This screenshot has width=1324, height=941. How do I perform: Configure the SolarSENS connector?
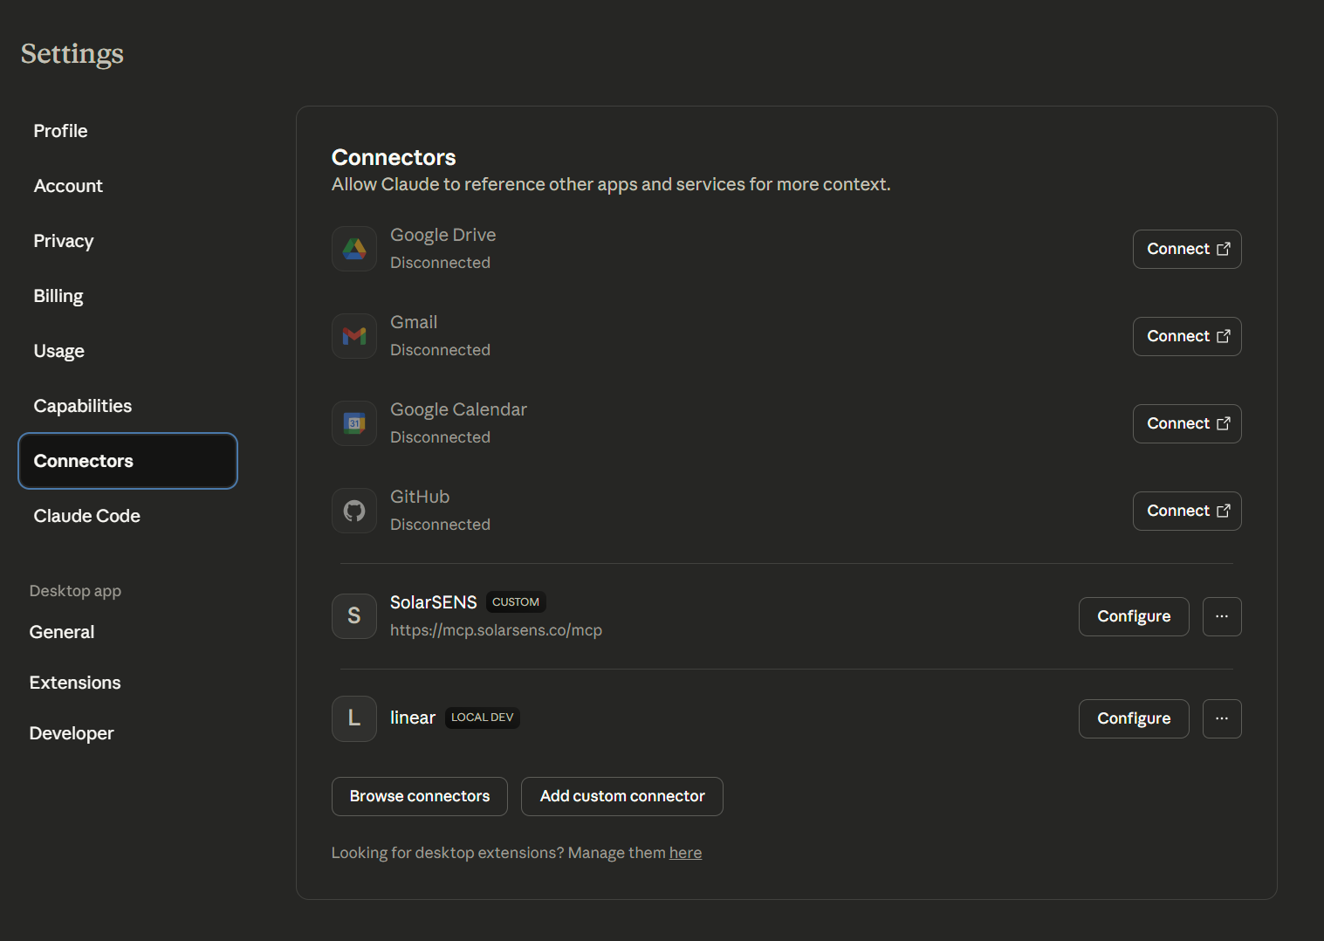1134,616
